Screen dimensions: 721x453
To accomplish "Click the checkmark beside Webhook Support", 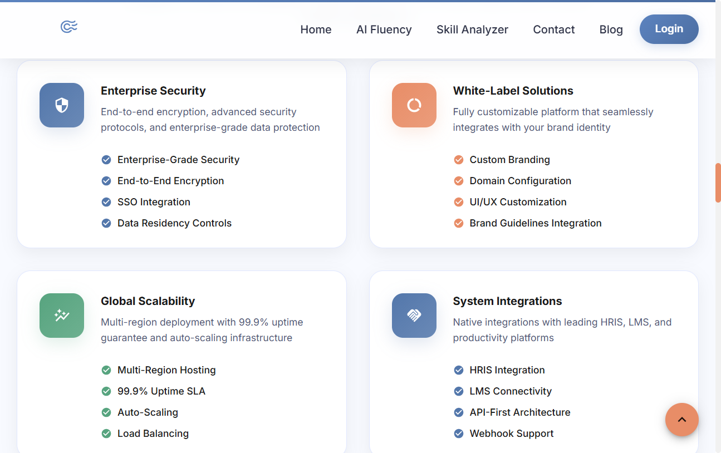I will click(458, 434).
